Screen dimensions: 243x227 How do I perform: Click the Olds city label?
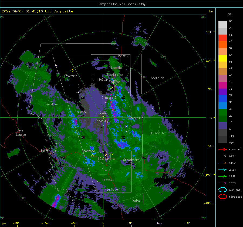tap(103, 113)
